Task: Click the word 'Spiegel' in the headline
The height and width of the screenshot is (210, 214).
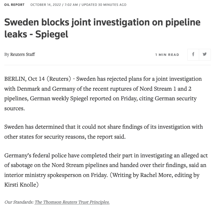Action: pyautogui.click(x=52, y=34)
